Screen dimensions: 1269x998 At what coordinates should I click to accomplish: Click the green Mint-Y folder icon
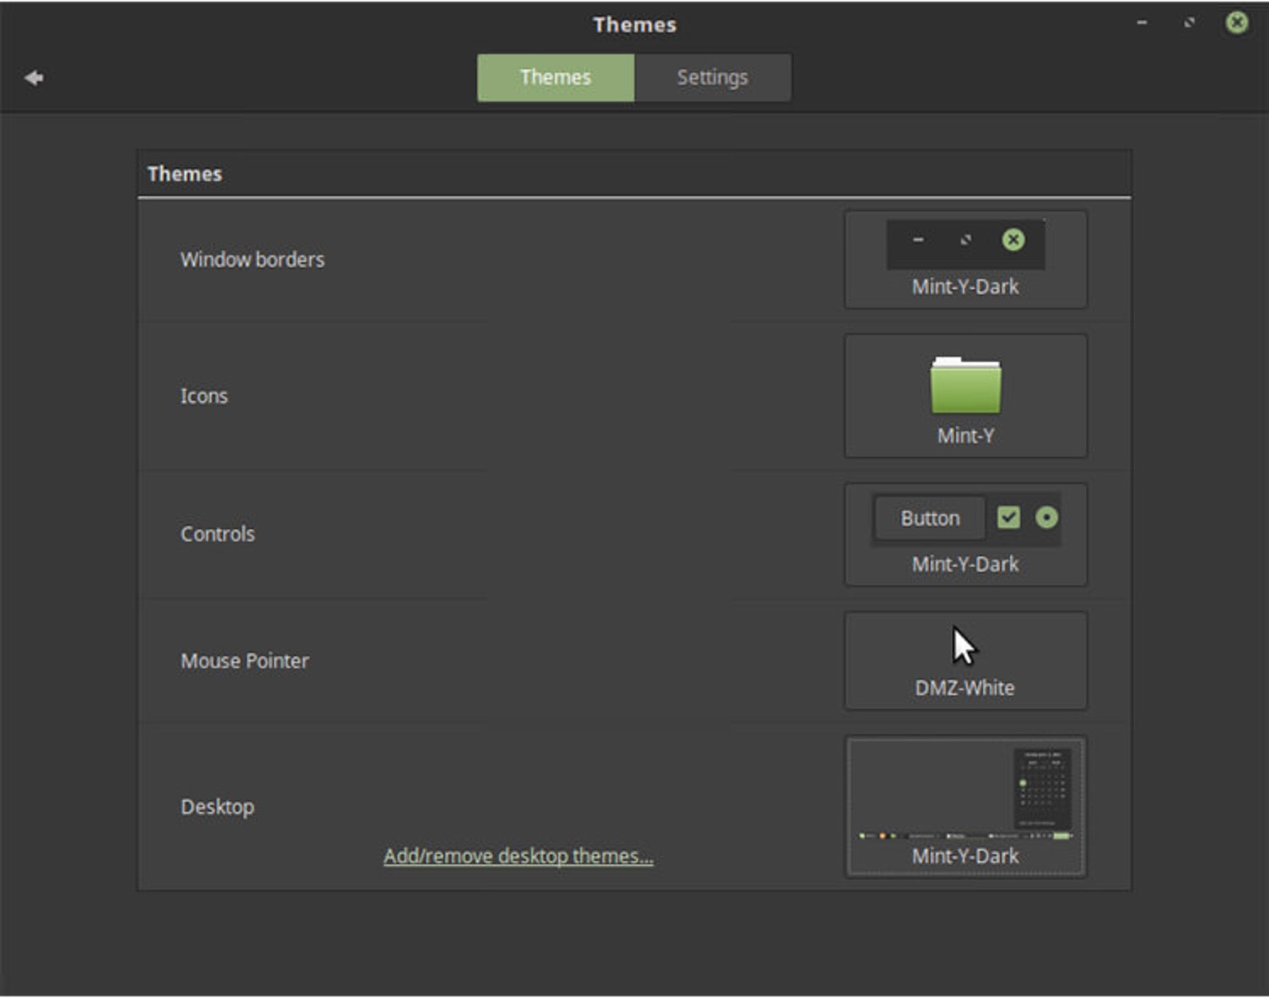coord(965,385)
